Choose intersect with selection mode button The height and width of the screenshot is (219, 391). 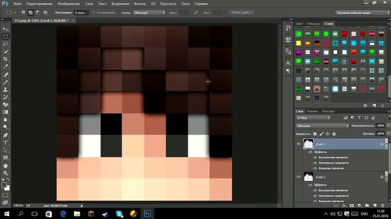(45, 12)
